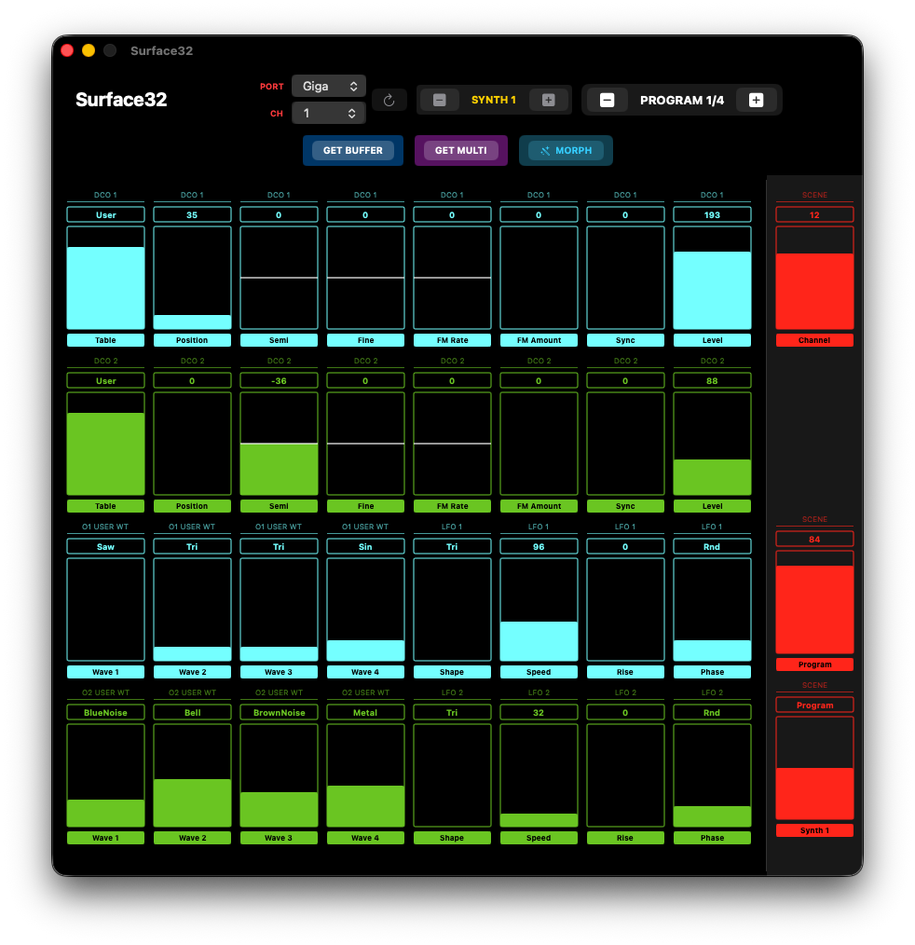The height and width of the screenshot is (945, 915).
Task: Click the DCO 2 Sync label
Action: point(625,506)
